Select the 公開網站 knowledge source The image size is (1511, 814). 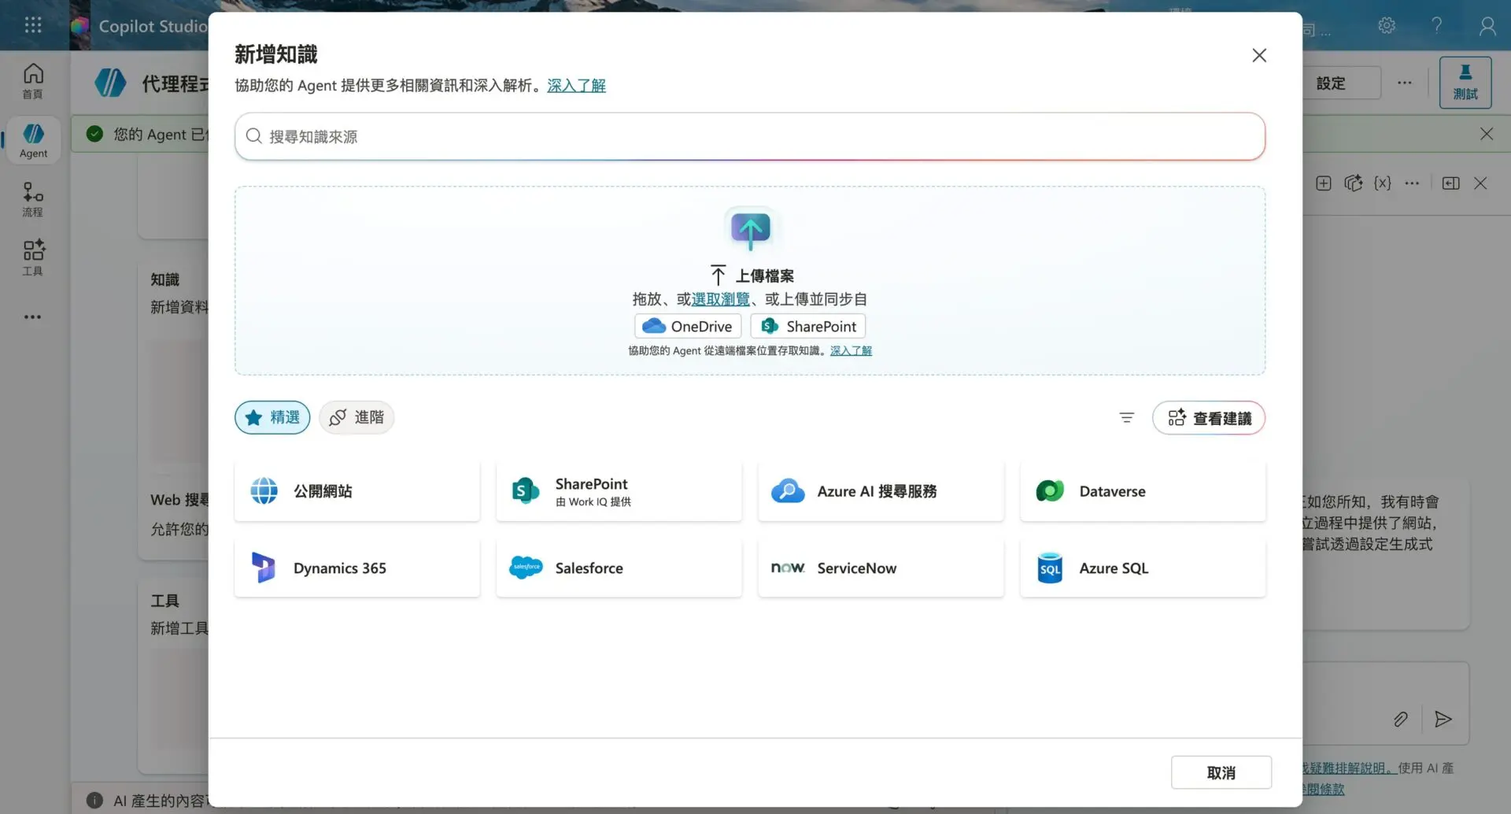pyautogui.click(x=357, y=491)
